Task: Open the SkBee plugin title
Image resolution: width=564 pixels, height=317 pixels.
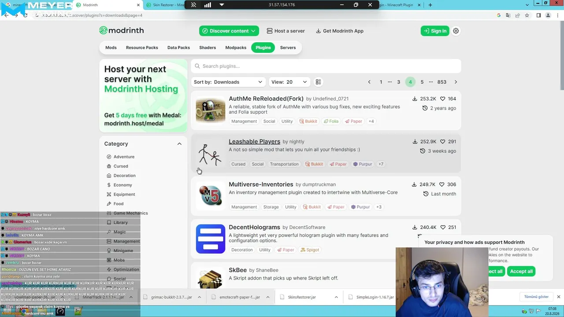Action: [237, 270]
